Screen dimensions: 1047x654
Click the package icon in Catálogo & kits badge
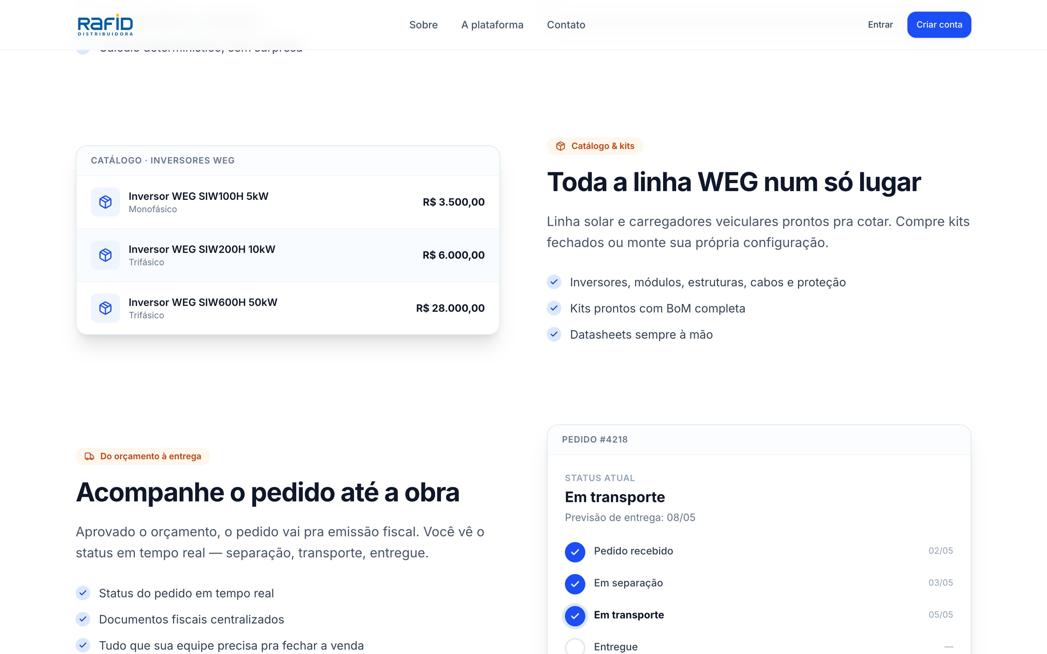560,146
